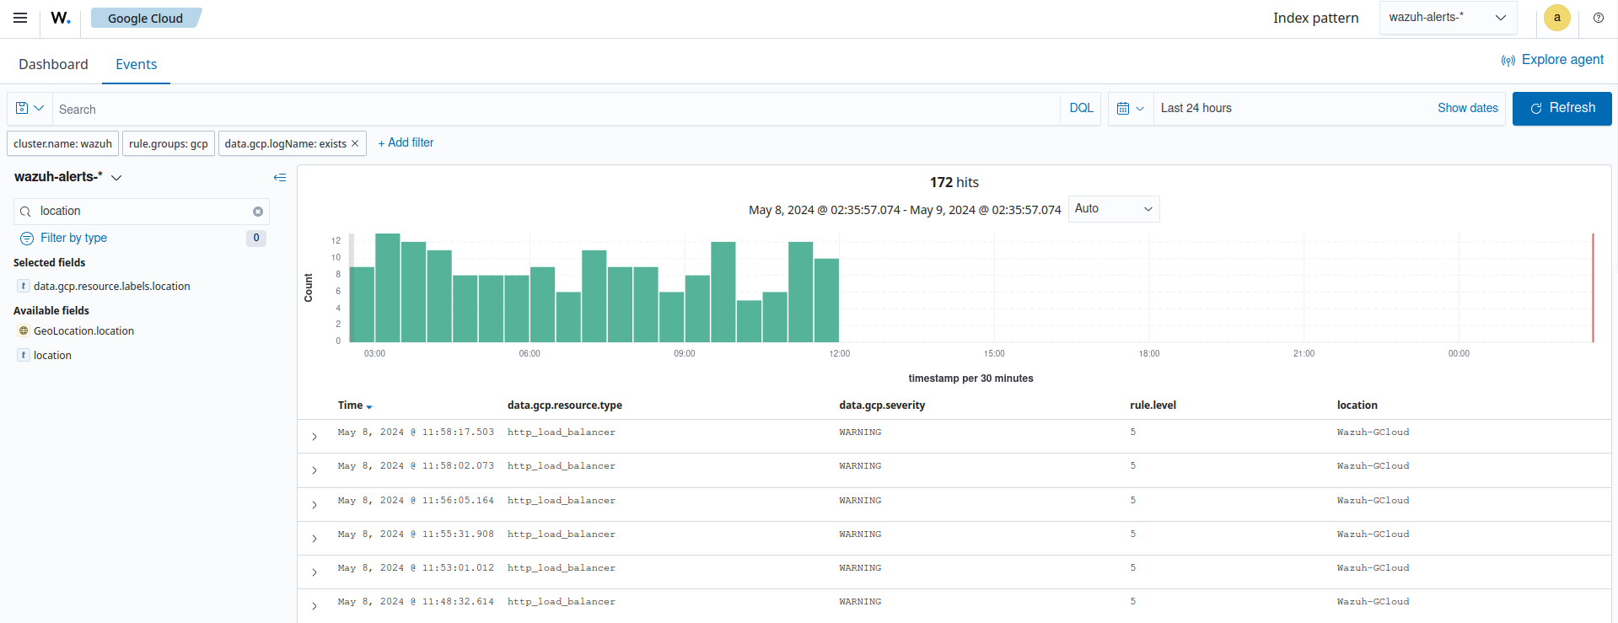Collapse the fields sidebar

(x=280, y=177)
